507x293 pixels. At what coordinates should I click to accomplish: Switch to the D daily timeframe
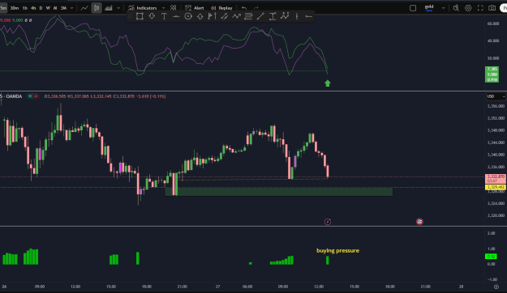[41, 8]
